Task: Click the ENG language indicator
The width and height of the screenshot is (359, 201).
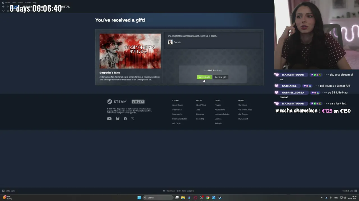Action: (x=336, y=198)
